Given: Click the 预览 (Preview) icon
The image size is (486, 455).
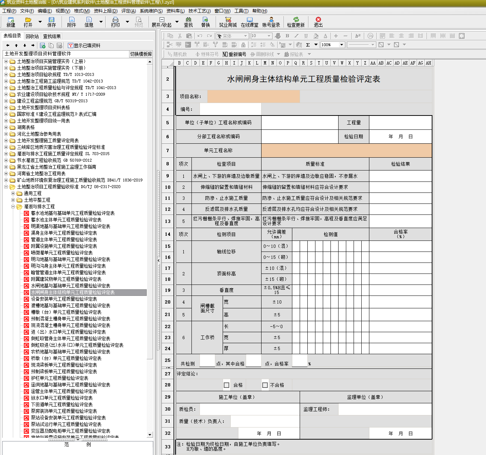Looking at the screenshot, I should (x=139, y=22).
